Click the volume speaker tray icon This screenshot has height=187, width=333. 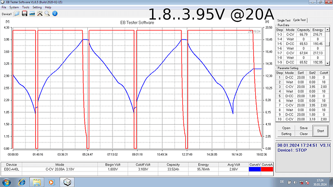[x=295, y=183]
